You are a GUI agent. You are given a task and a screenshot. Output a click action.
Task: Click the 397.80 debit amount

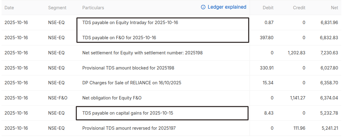click(x=267, y=38)
